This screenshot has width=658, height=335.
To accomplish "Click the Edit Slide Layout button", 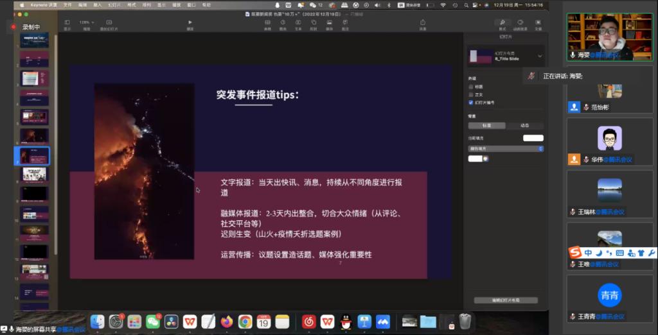I will tap(506, 300).
